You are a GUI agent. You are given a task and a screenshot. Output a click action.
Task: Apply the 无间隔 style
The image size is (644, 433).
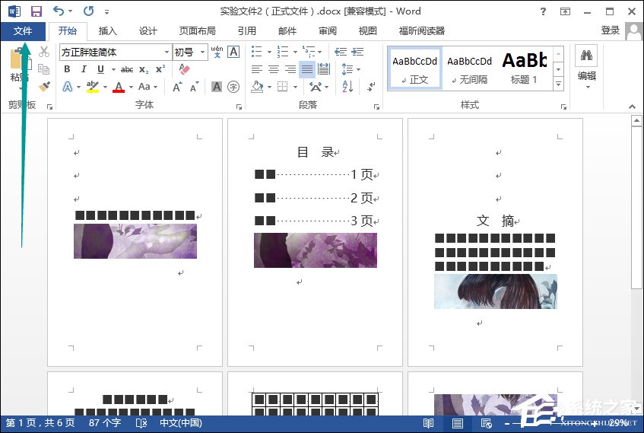469,67
